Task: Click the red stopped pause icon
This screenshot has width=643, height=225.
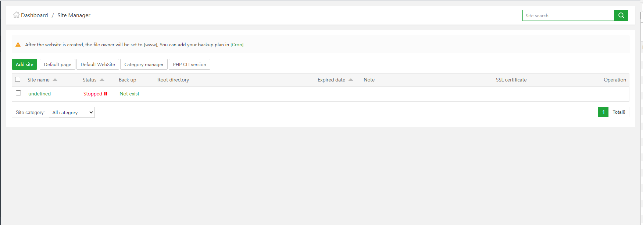Action: pos(106,94)
